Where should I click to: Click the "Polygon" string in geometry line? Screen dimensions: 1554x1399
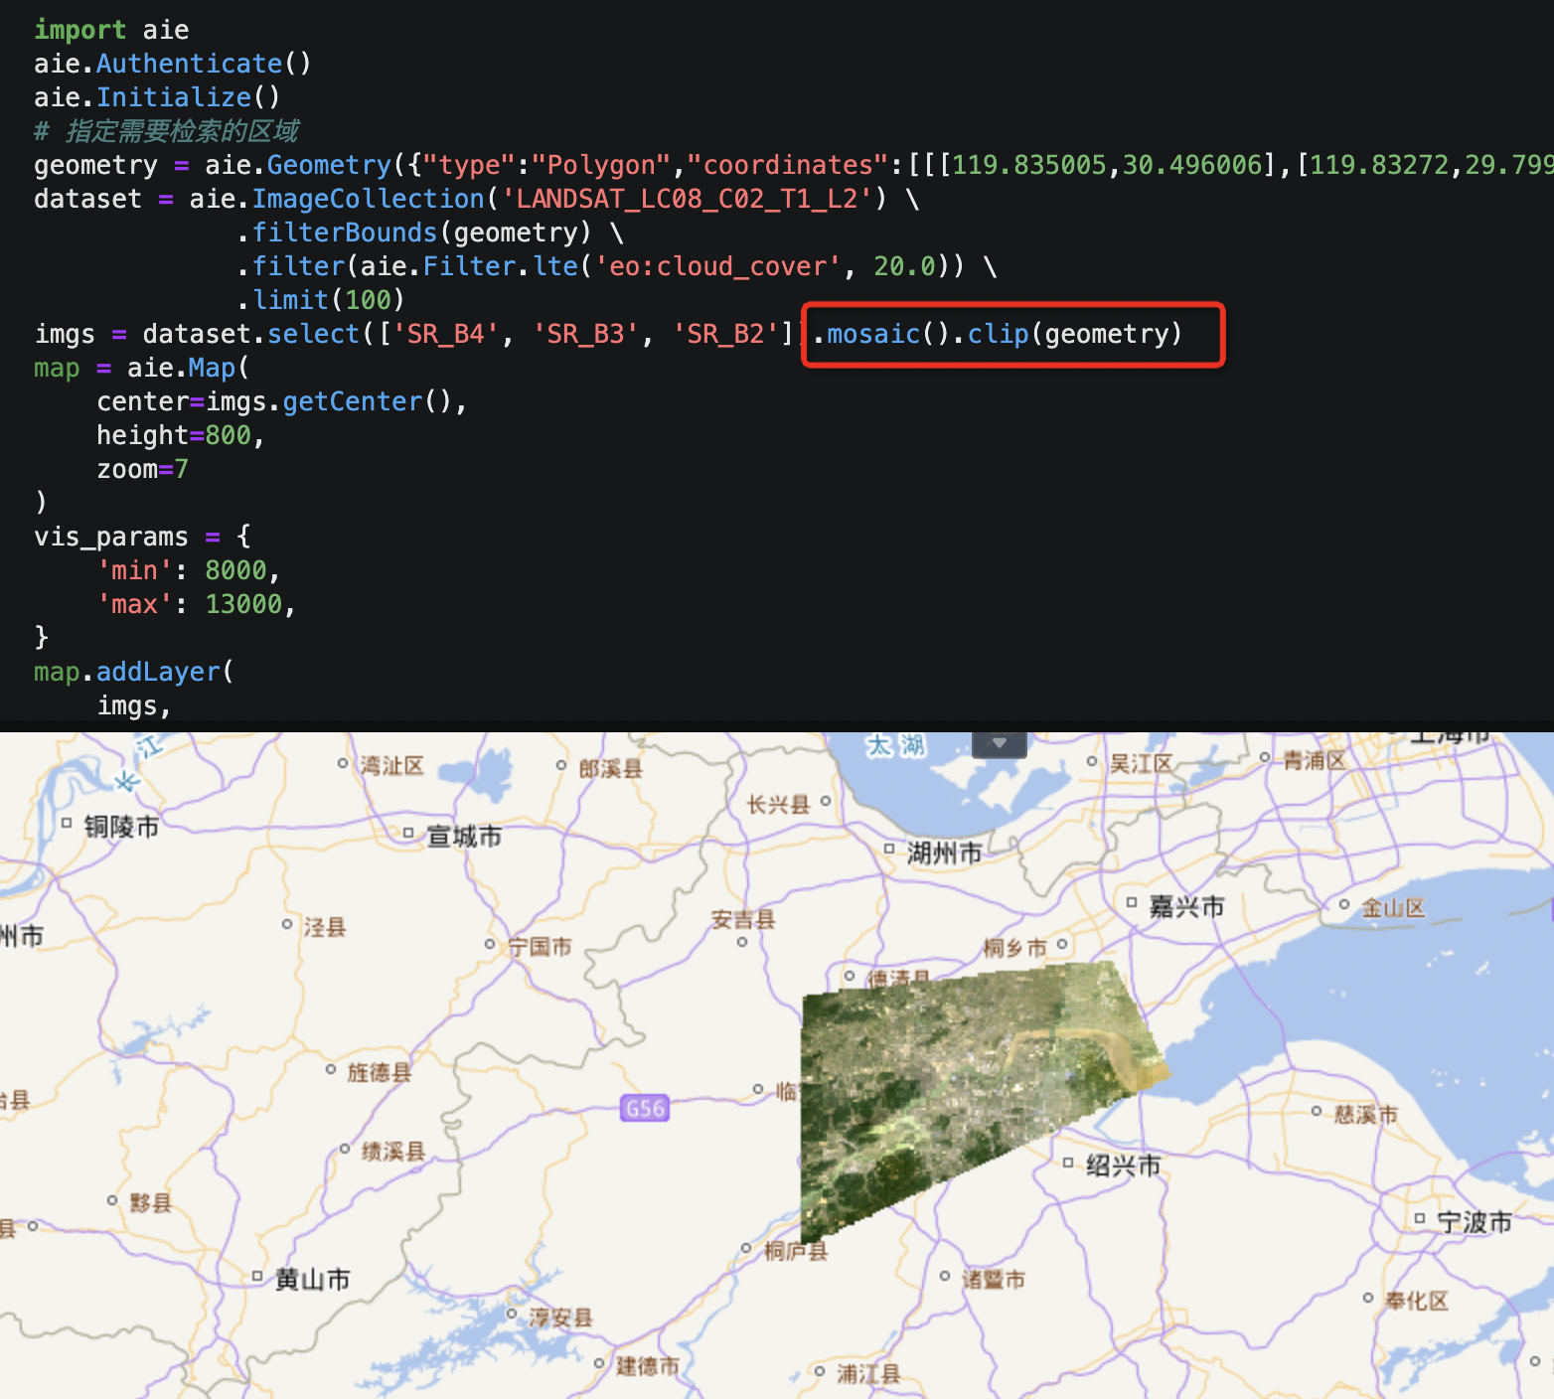click(x=601, y=165)
